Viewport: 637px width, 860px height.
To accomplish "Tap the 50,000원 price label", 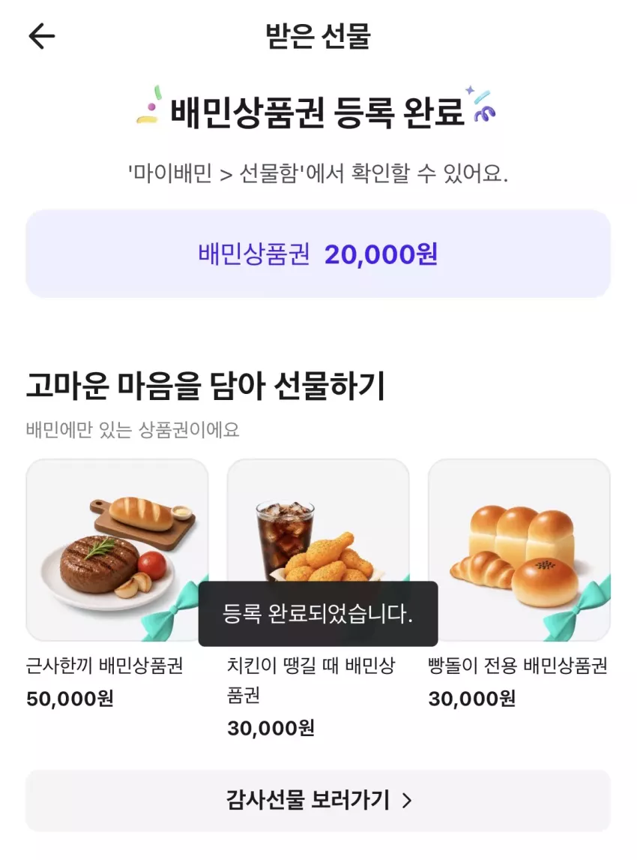I will [x=70, y=698].
